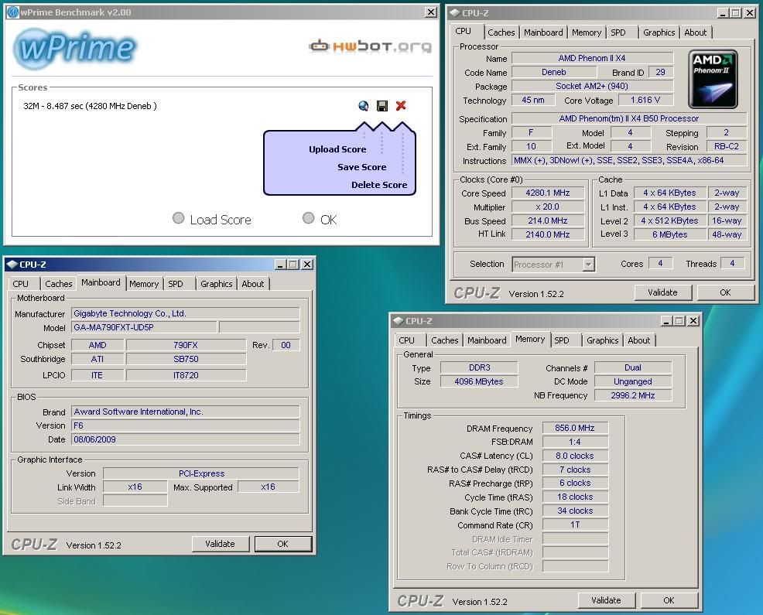
Task: Select SPD tab in the Mainboard CPU-Z window
Action: (x=176, y=284)
